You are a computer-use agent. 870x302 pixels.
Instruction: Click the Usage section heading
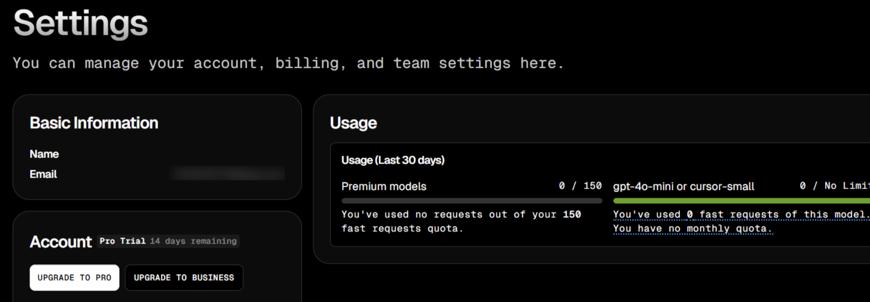353,123
